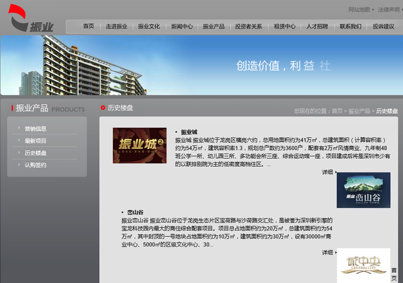Select 振业产品 in the top navigation
Viewport: 403px width, 283px height.
click(214, 26)
